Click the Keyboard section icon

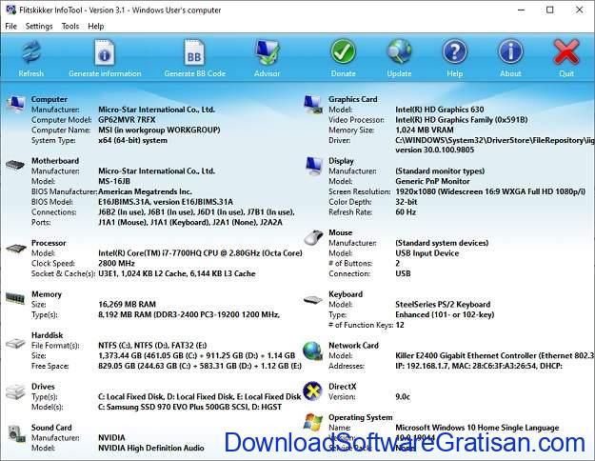(x=313, y=300)
